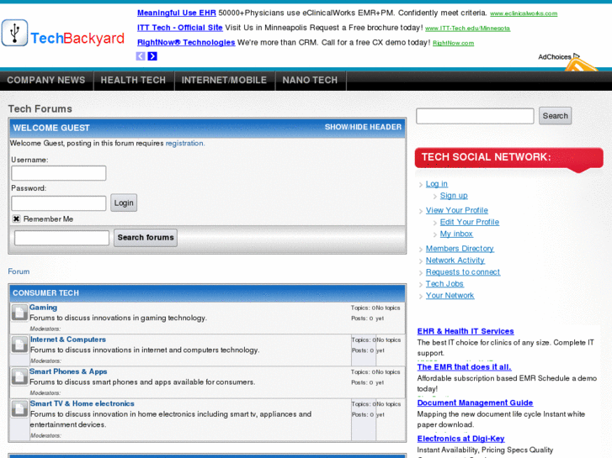Open the NANO TECH menu
This screenshot has height=458, width=612.
(310, 81)
